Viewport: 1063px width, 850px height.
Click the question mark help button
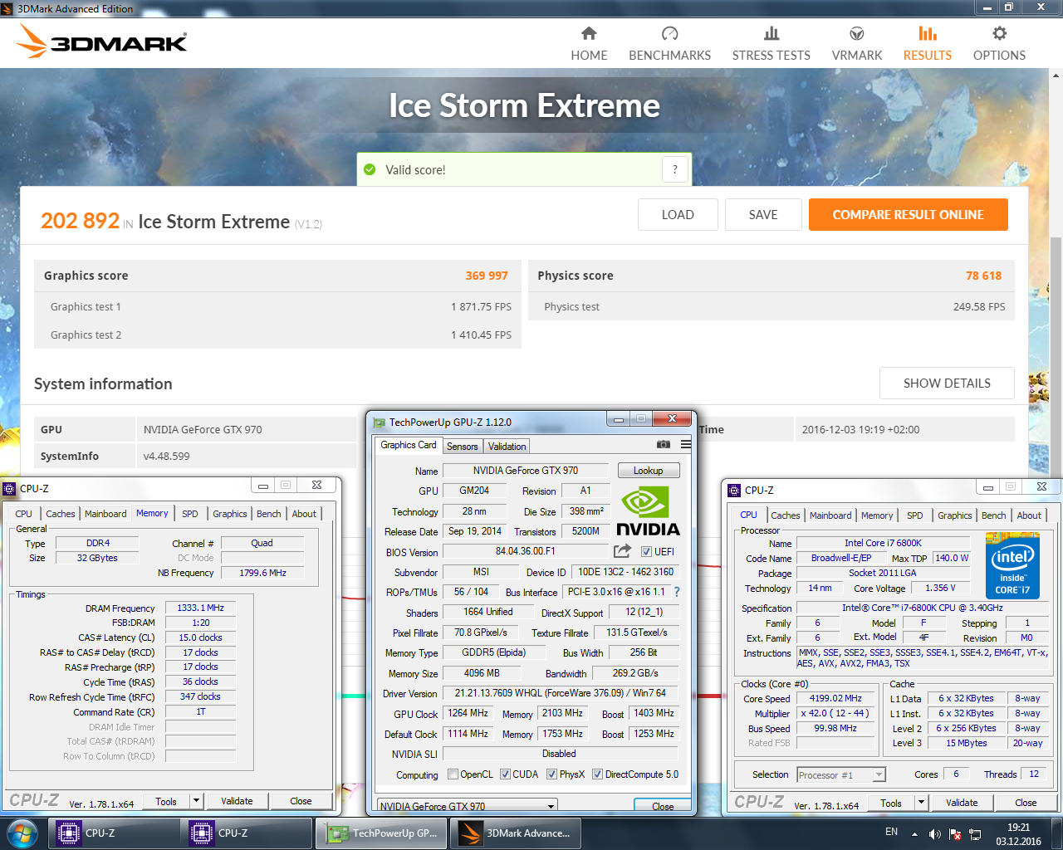675,169
